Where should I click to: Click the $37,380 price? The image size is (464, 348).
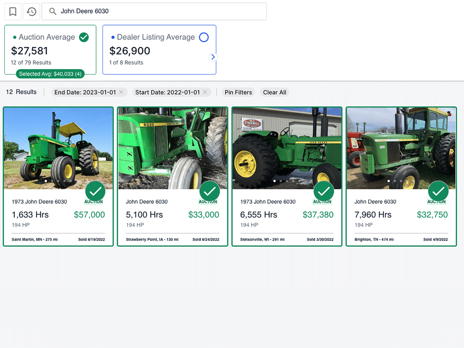click(x=318, y=215)
